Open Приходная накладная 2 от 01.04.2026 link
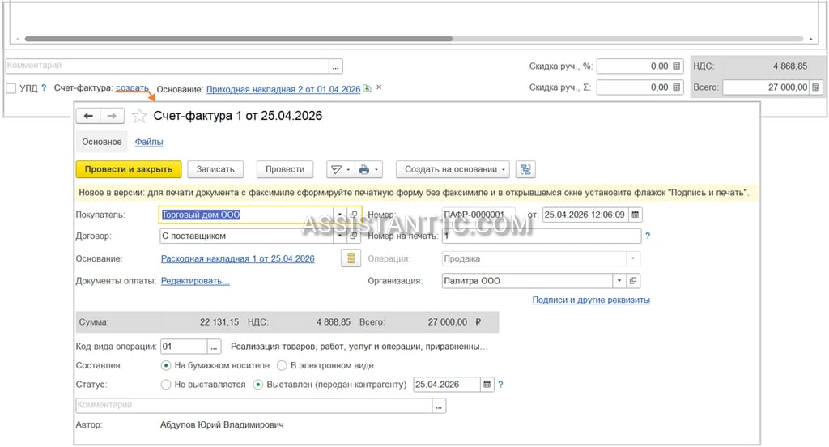This screenshot has width=829, height=447. coord(283,89)
